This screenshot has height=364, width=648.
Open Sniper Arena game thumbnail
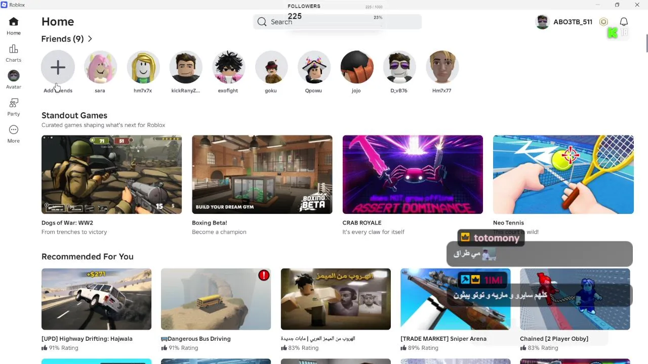(455, 299)
